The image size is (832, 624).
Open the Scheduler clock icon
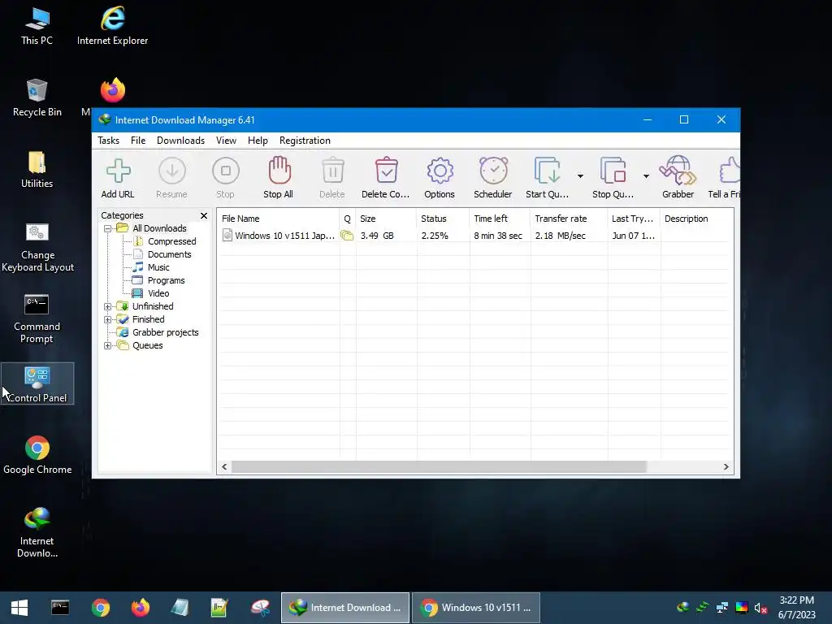pos(493,171)
